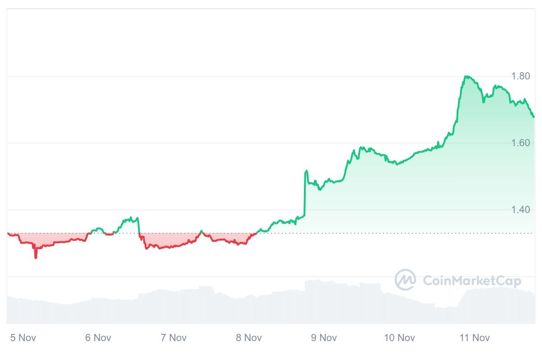Select the 9 Nov date label
This screenshot has width=542, height=361.
click(324, 338)
